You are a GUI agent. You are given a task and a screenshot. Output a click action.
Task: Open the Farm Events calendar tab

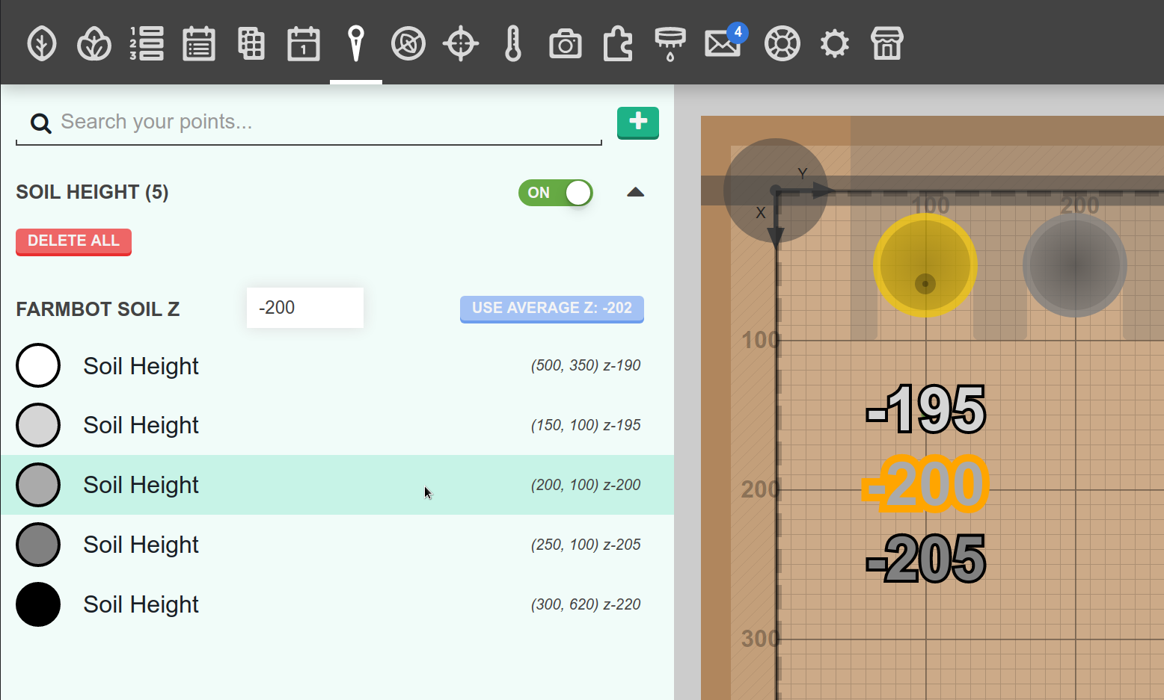coord(304,43)
